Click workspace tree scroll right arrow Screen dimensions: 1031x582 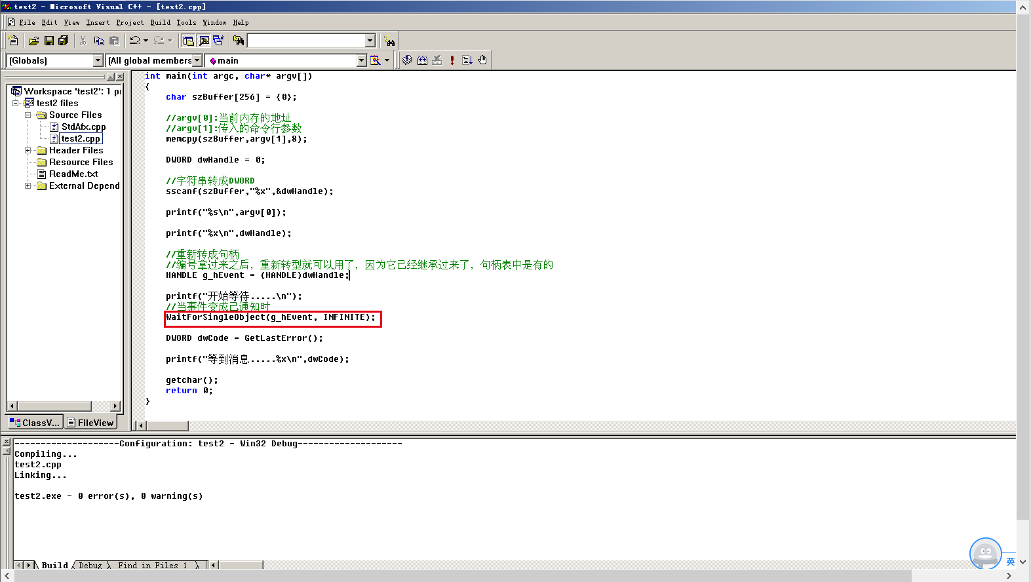(x=115, y=406)
